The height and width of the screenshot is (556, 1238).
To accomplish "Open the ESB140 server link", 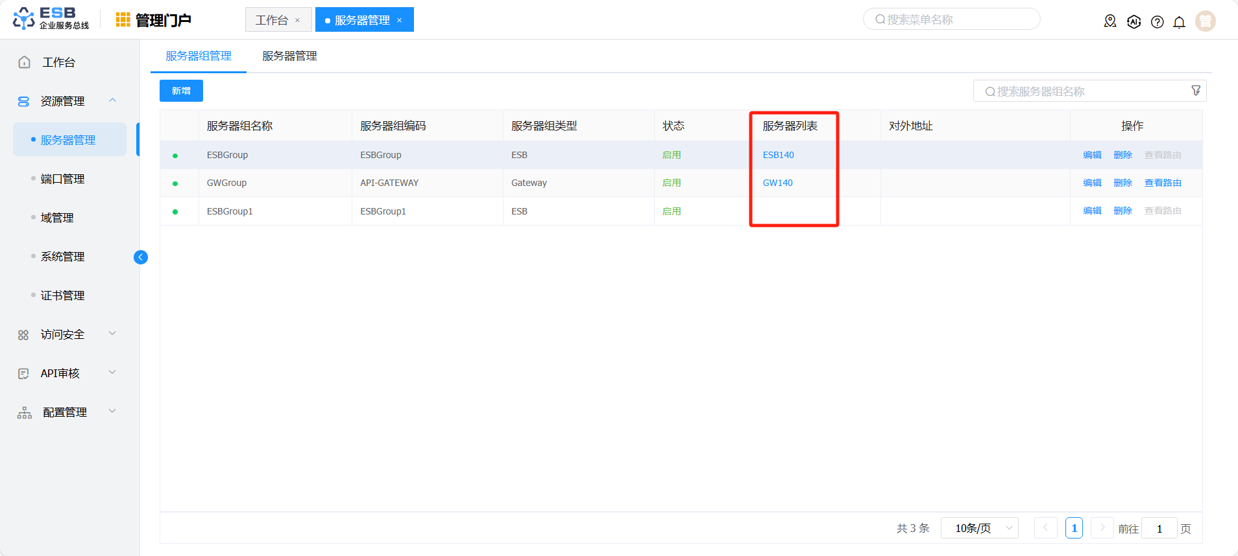I will [x=778, y=155].
